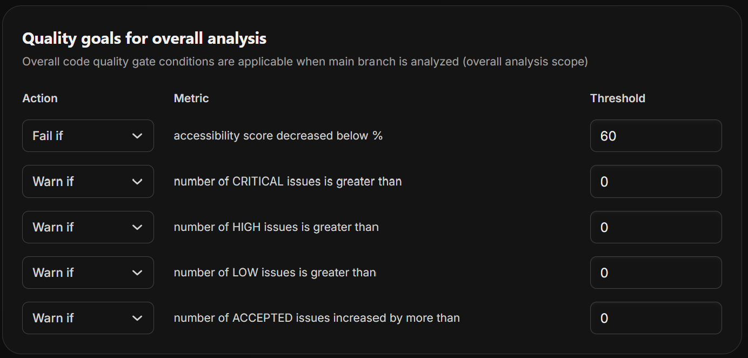Viewport: 748px width, 358px height.
Task: Select the threshold field for LOW issues
Action: [656, 273]
